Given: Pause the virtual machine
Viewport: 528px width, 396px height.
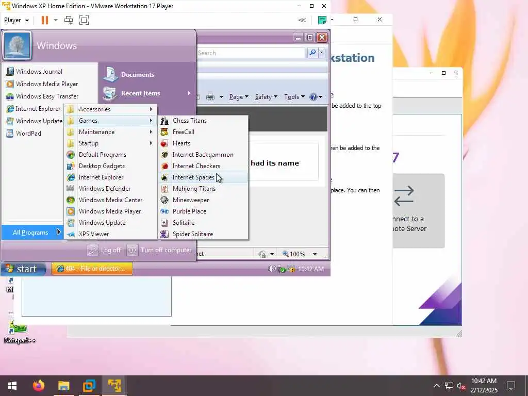Looking at the screenshot, I should 44,20.
